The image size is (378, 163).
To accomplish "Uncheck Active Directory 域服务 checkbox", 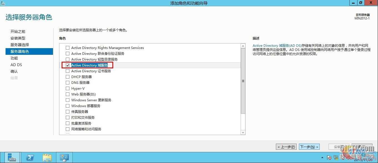I will point(67,65).
